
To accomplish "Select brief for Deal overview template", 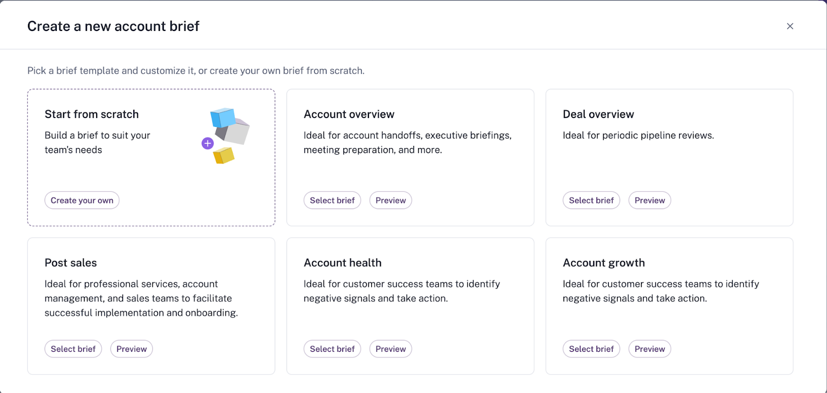I will click(591, 200).
